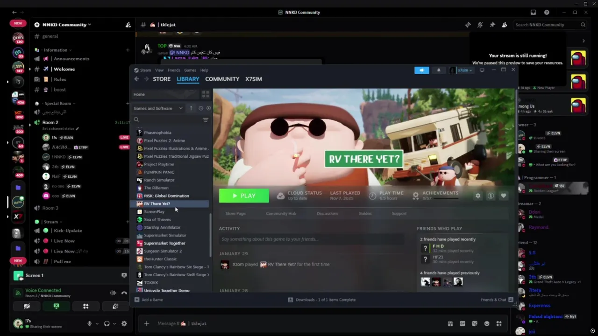Open Steam announcements megaphone button
Image resolution: width=598 pixels, height=336 pixels.
tap(421, 70)
